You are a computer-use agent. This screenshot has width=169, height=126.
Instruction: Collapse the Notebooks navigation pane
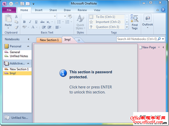pyautogui.click(x=29, y=39)
